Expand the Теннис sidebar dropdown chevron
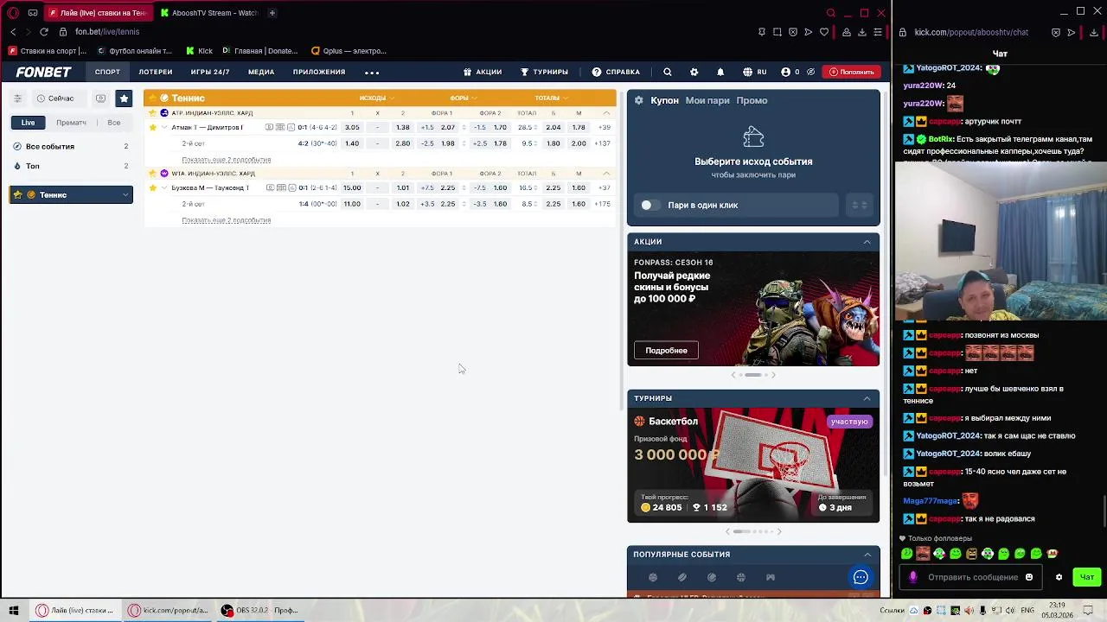The width and height of the screenshot is (1107, 622). pyautogui.click(x=125, y=195)
